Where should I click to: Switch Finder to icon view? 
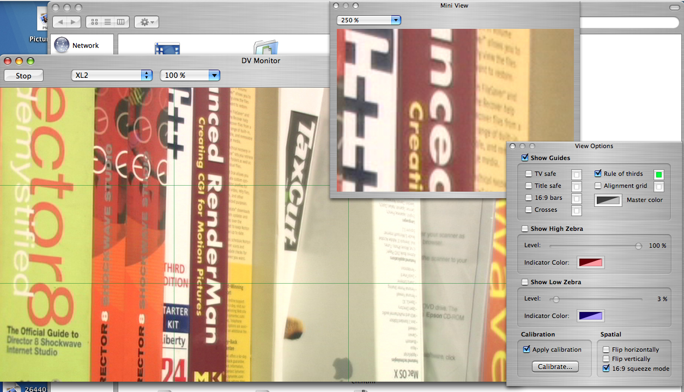(94, 22)
